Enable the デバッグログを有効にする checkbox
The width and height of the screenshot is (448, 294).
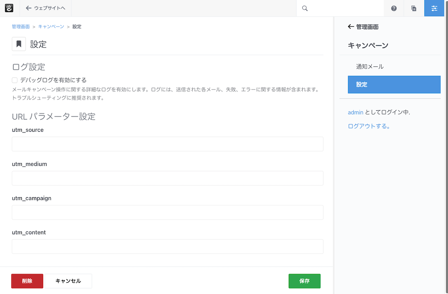click(15, 80)
